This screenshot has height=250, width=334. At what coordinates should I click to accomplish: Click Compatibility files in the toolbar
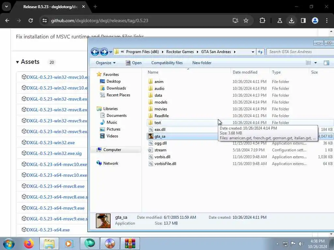[x=167, y=63]
